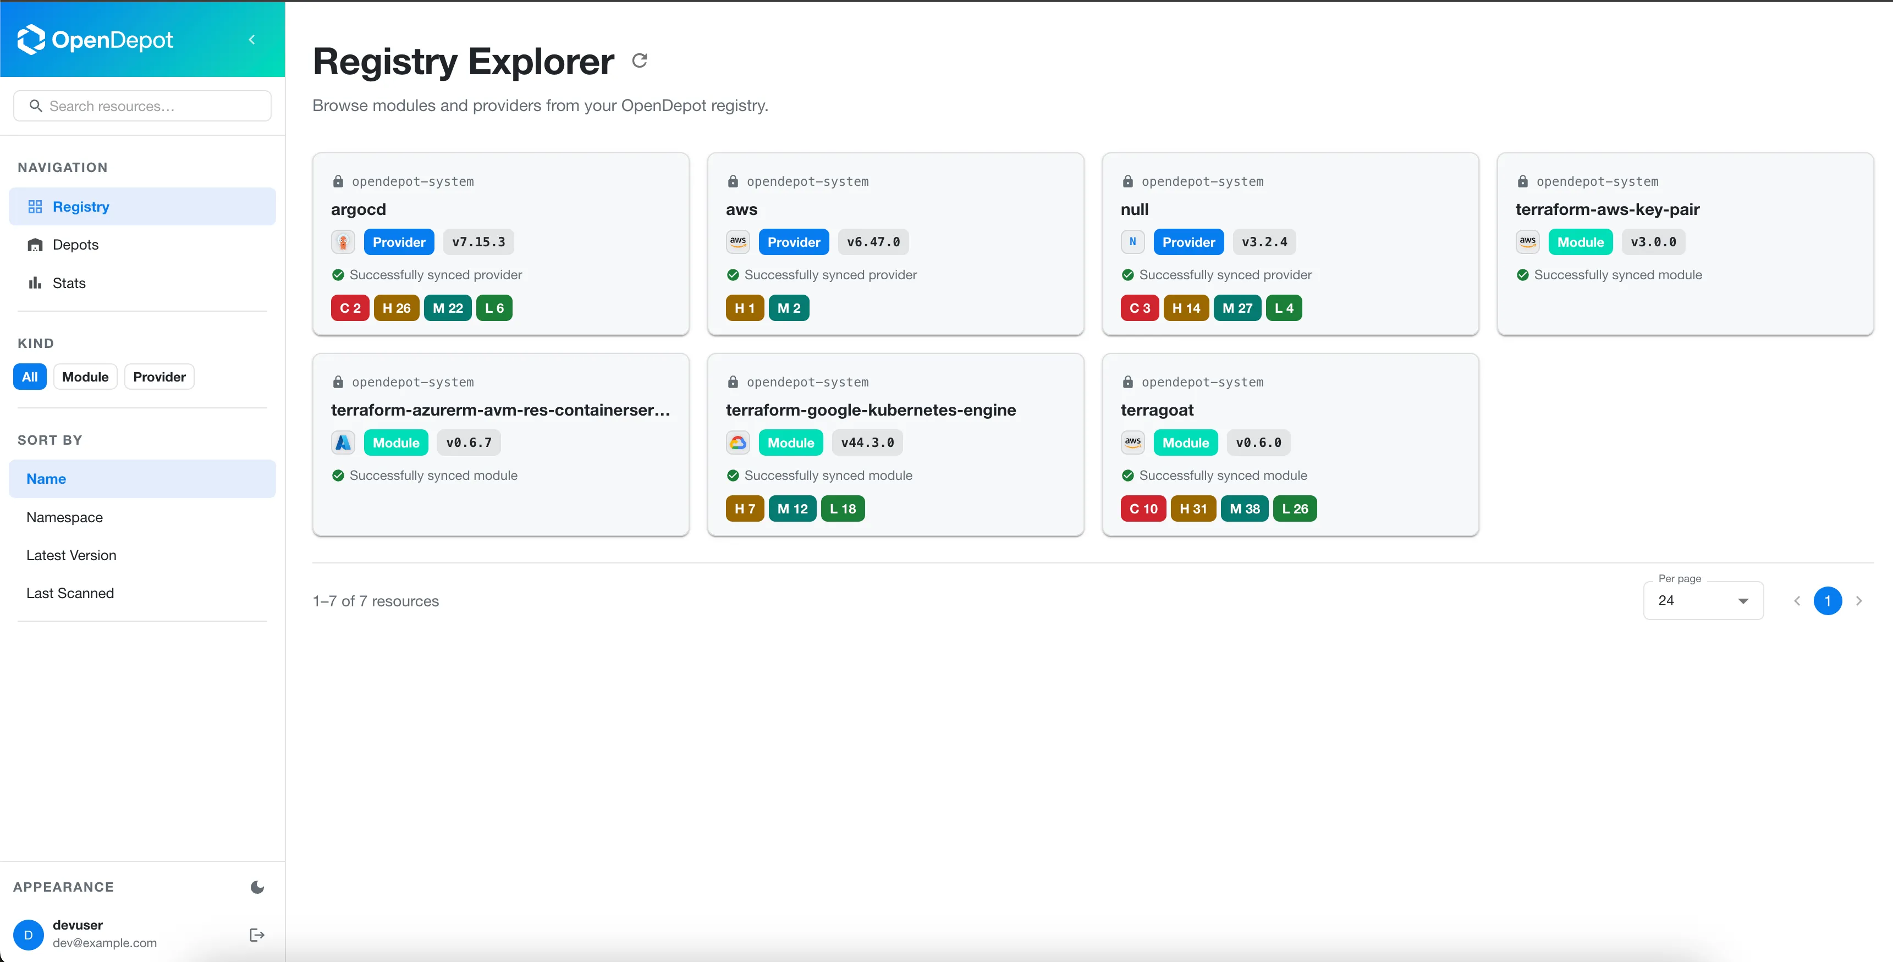
Task: Click the search magnifier icon
Action: [35, 107]
